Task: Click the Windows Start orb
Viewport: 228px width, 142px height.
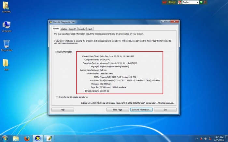Action: point(5,138)
